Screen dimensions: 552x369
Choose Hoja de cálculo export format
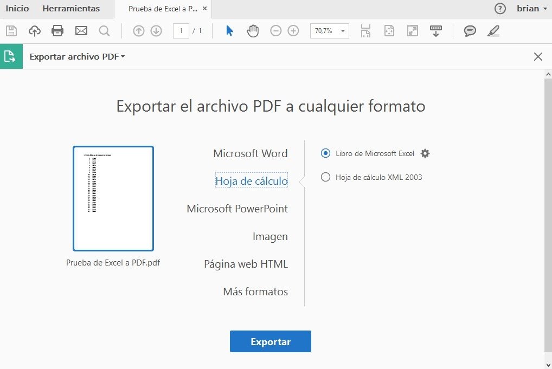252,181
